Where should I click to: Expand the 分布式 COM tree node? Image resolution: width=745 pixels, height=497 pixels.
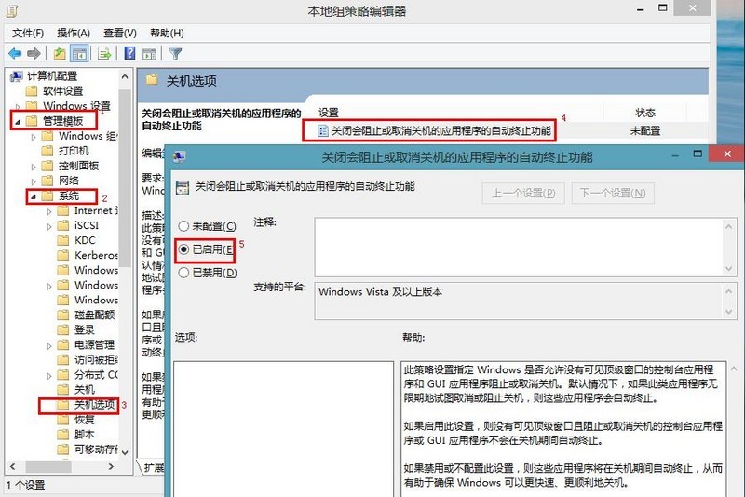(x=49, y=375)
